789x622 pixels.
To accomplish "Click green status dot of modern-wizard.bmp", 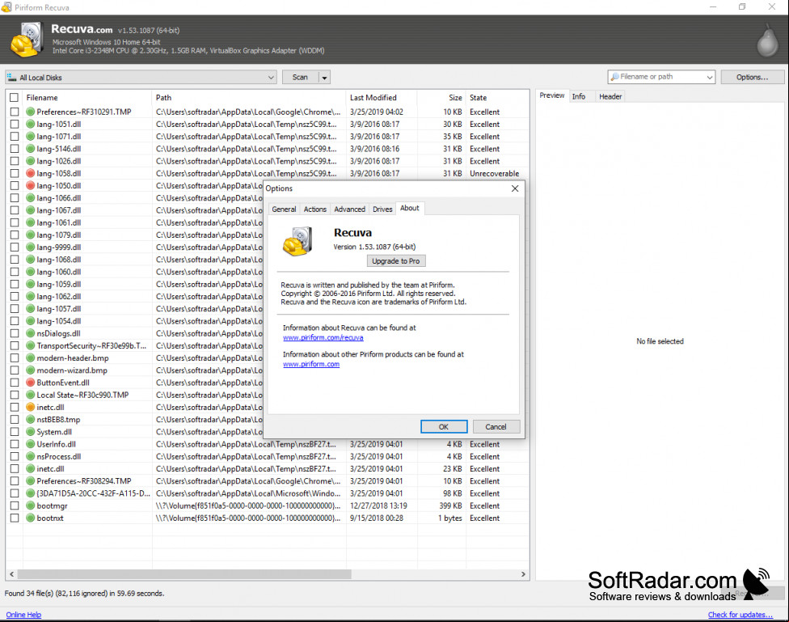I will point(30,370).
